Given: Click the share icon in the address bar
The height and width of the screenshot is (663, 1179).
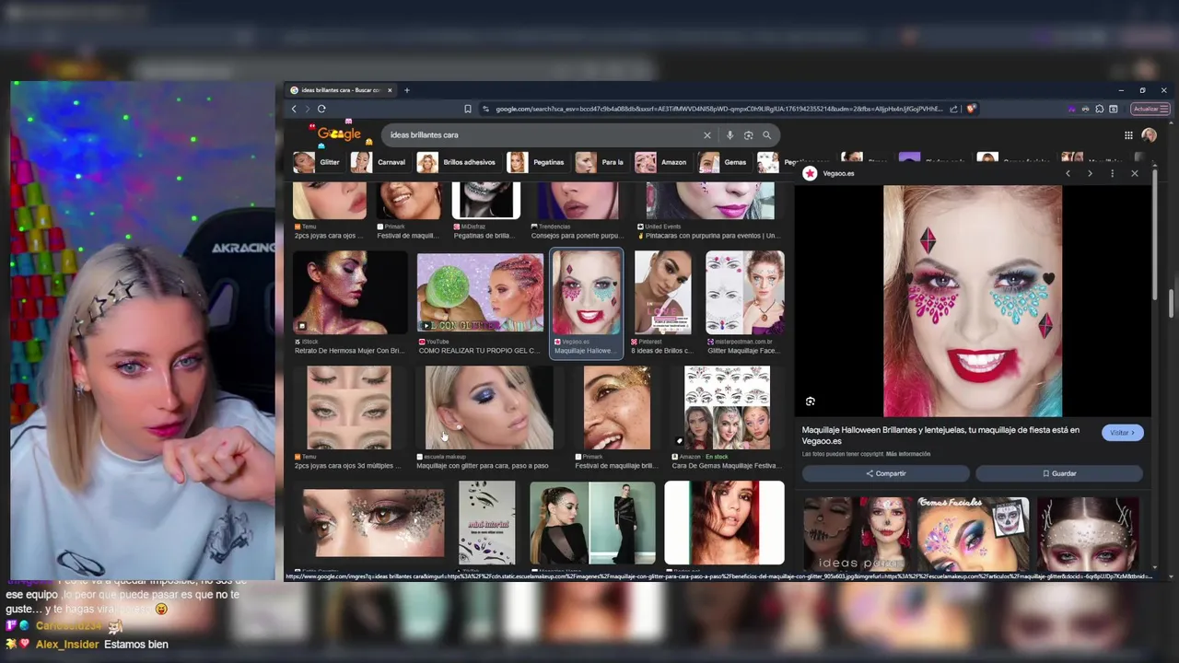Looking at the screenshot, I should click(953, 109).
